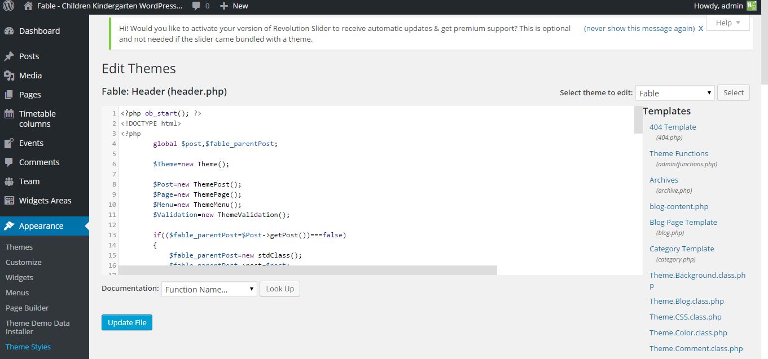
Task: Click inside the header.php code editor
Action: [372, 190]
